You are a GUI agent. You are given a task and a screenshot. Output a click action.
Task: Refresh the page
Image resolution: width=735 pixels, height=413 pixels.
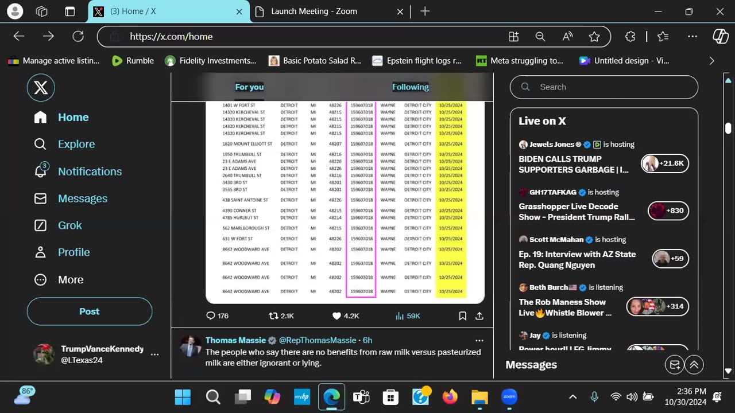tap(78, 37)
